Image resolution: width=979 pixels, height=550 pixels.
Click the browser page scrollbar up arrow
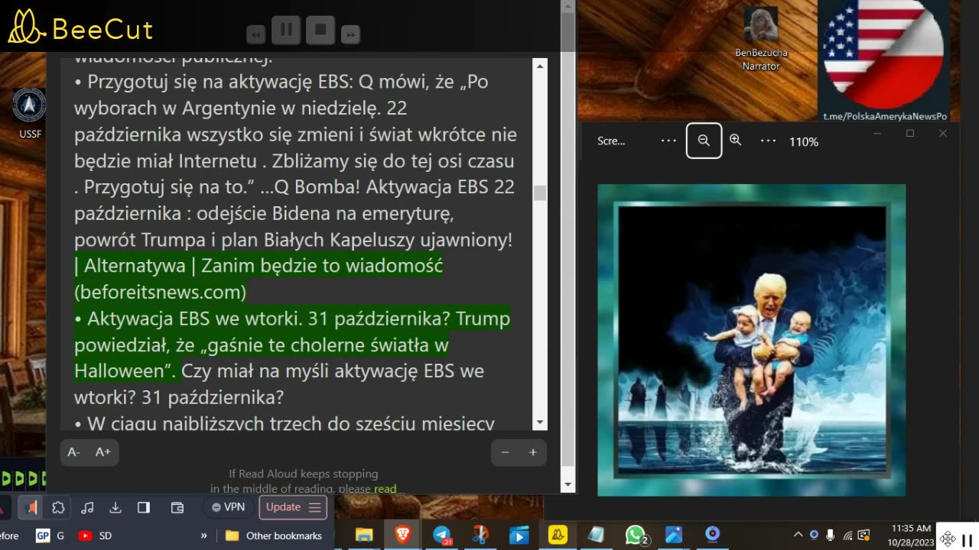click(568, 8)
